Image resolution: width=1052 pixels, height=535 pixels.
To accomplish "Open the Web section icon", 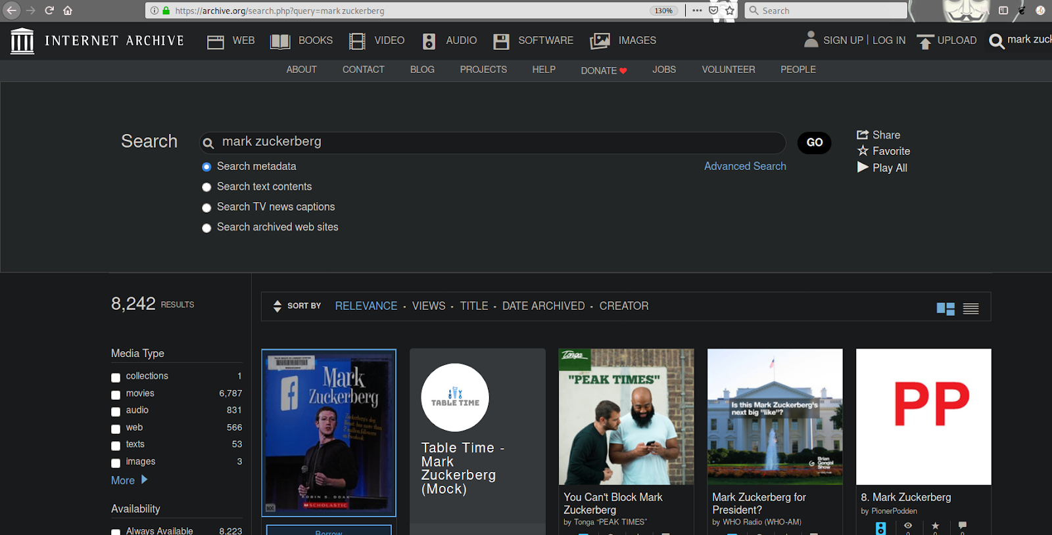I will point(216,42).
